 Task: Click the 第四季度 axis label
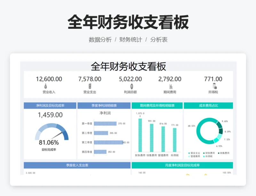point(87,152)
